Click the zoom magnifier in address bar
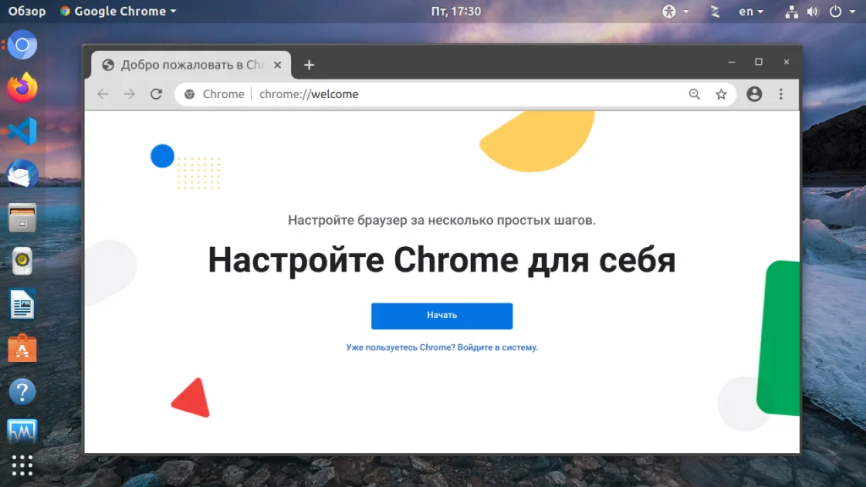This screenshot has height=487, width=866. (x=694, y=95)
